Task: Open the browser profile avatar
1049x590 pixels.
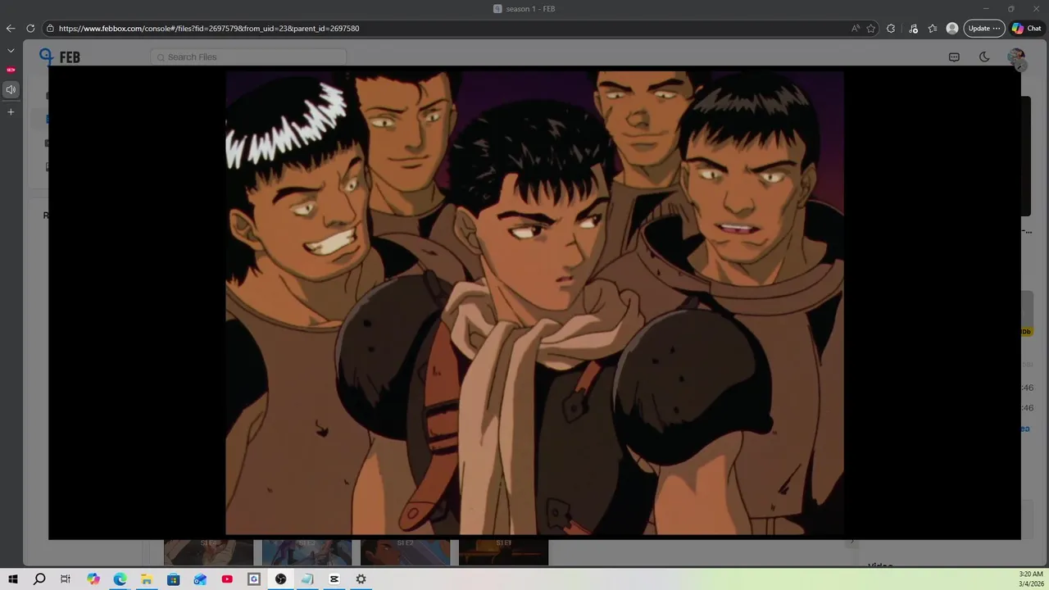Action: pyautogui.click(x=952, y=28)
